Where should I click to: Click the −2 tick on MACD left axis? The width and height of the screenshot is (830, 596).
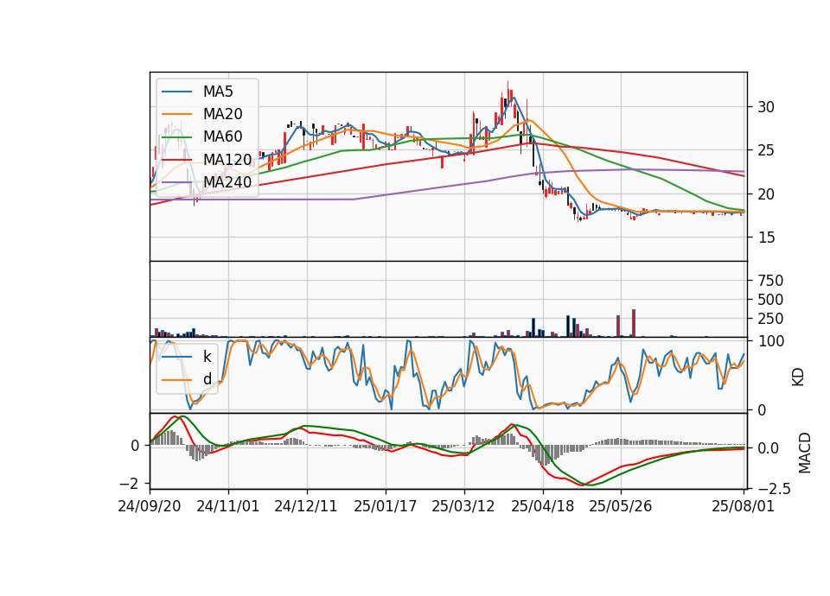(130, 484)
